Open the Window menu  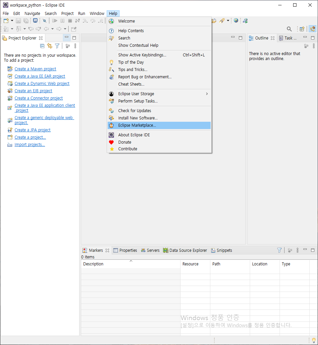[x=97, y=13]
